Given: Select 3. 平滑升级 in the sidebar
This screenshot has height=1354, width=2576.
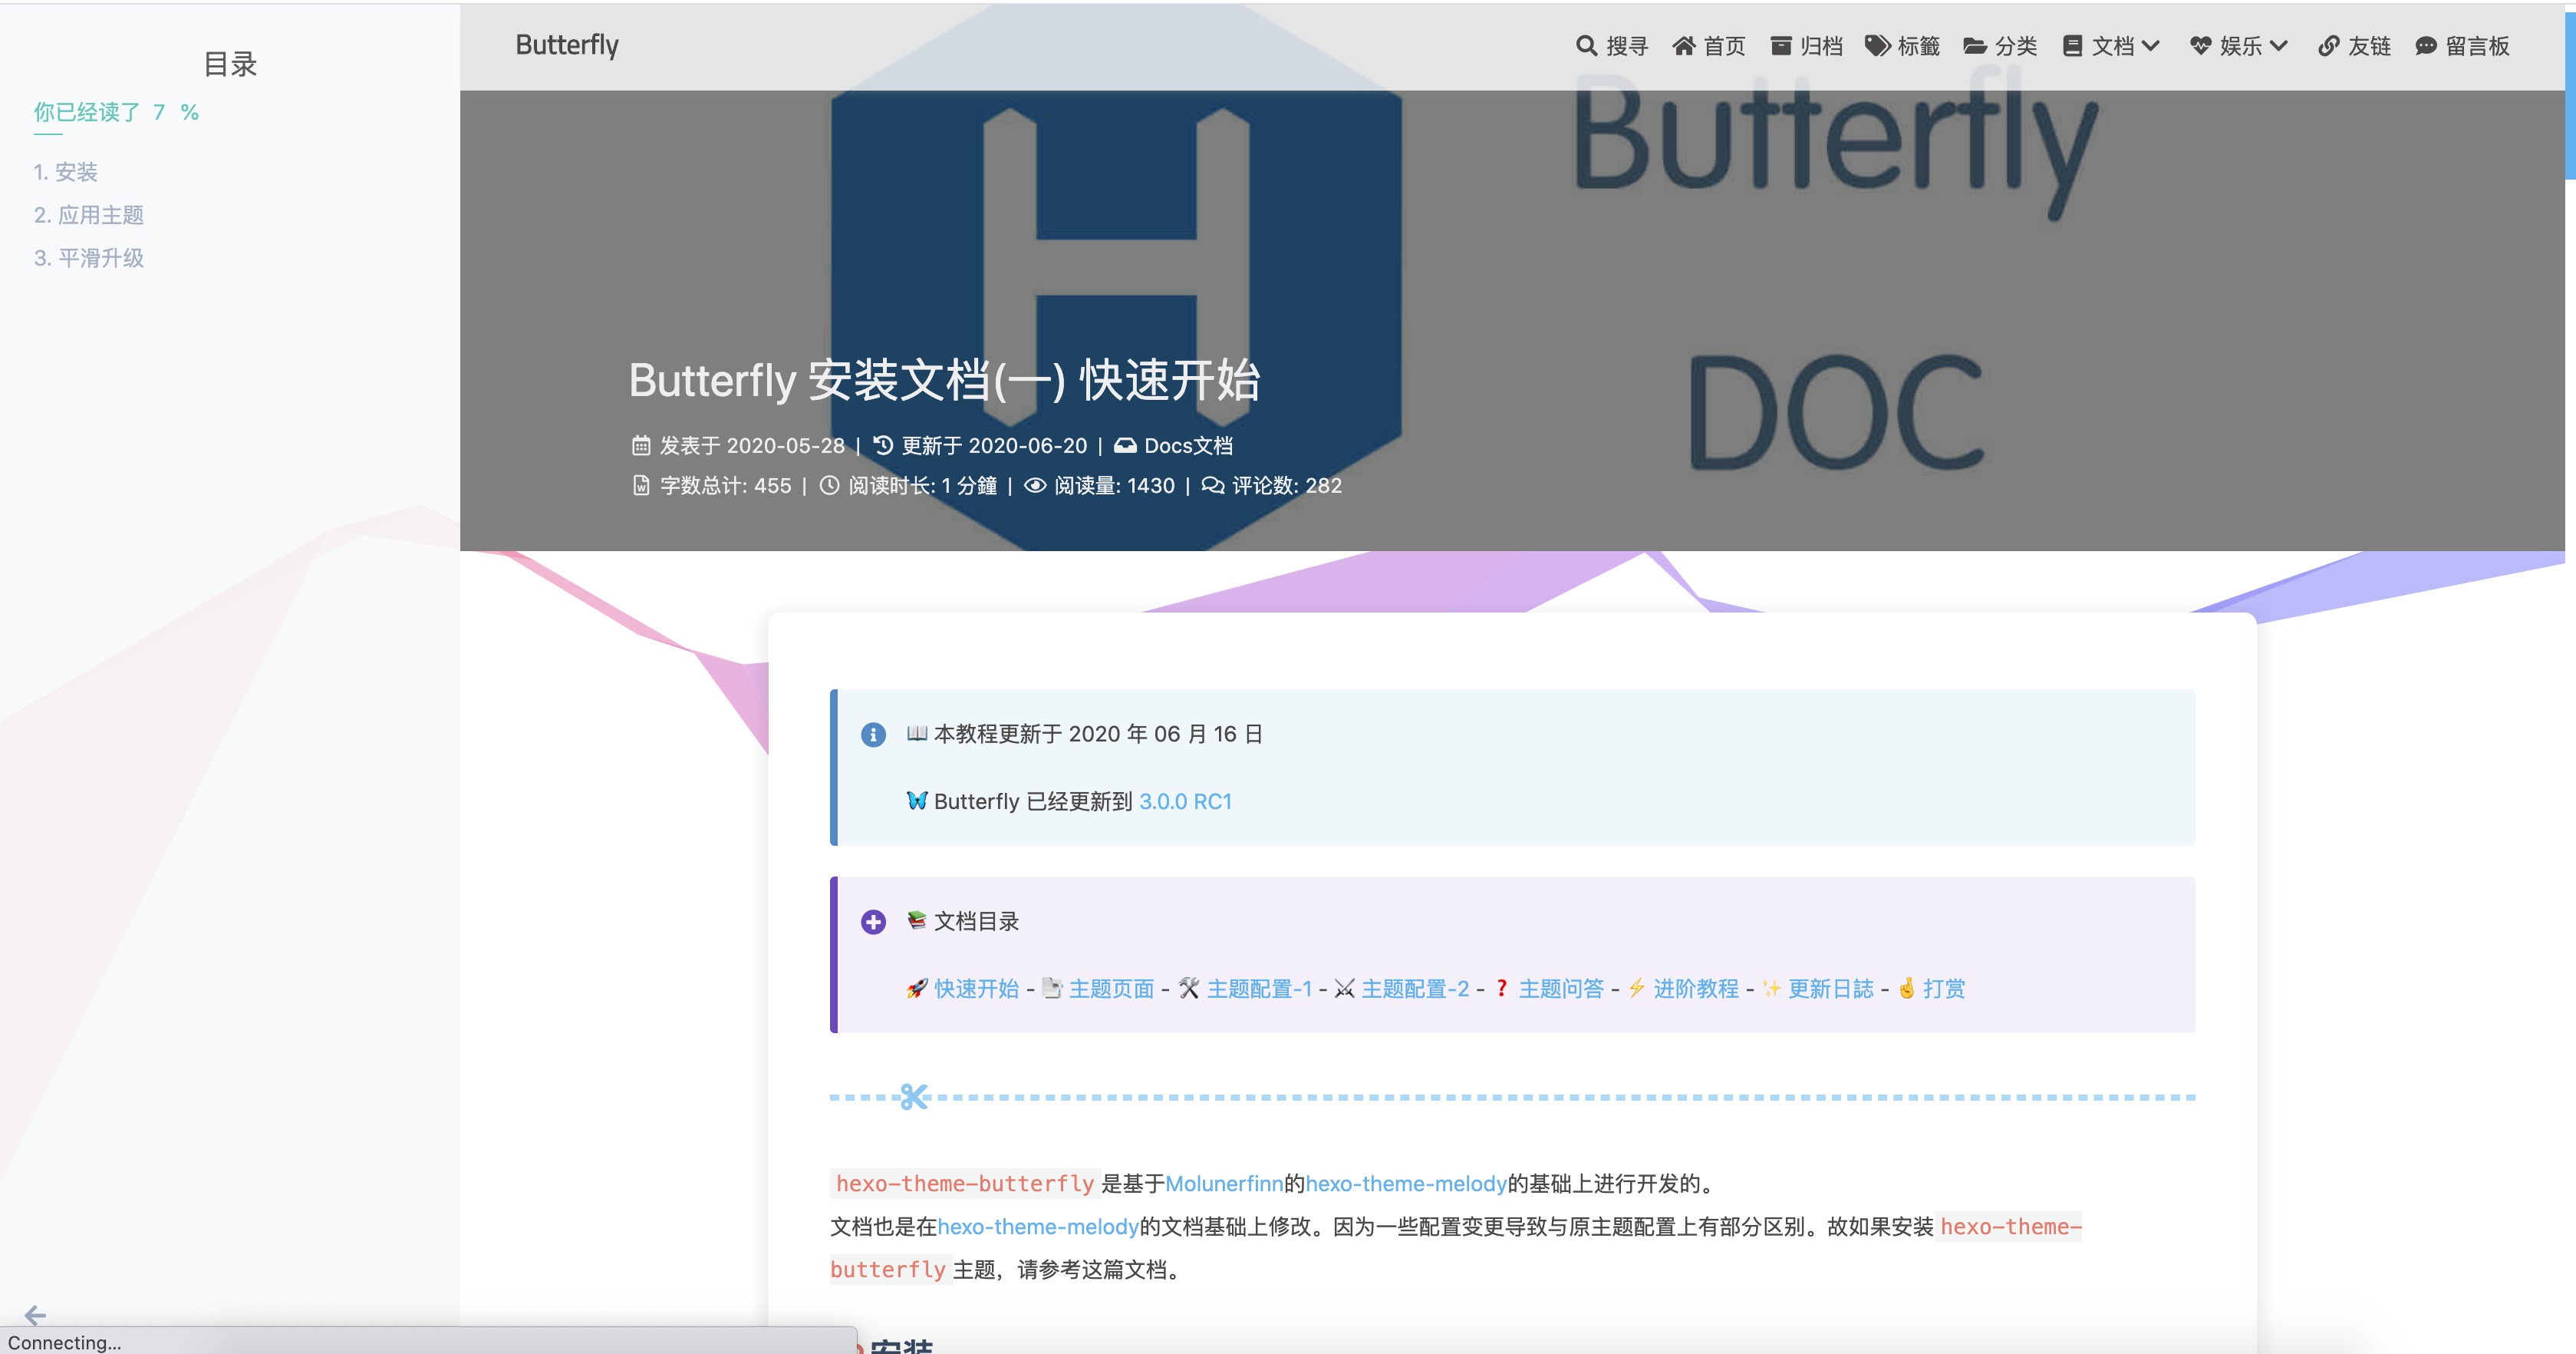Looking at the screenshot, I should [x=88, y=258].
